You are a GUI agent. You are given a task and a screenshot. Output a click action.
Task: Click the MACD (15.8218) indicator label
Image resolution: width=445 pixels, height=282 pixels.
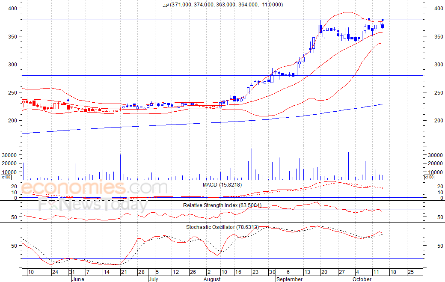pyautogui.click(x=222, y=185)
